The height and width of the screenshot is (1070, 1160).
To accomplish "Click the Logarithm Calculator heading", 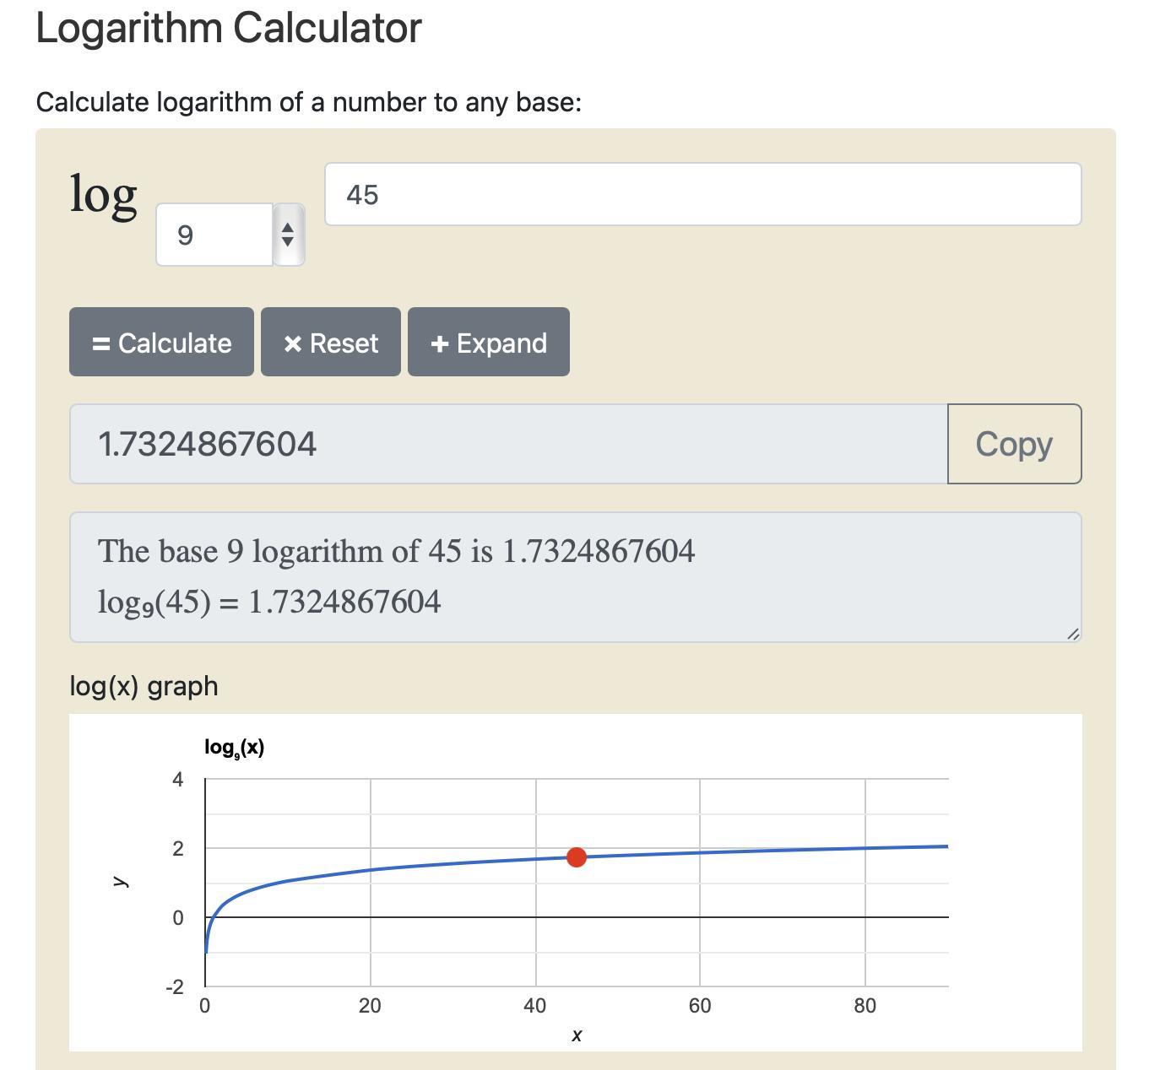I will (x=229, y=28).
